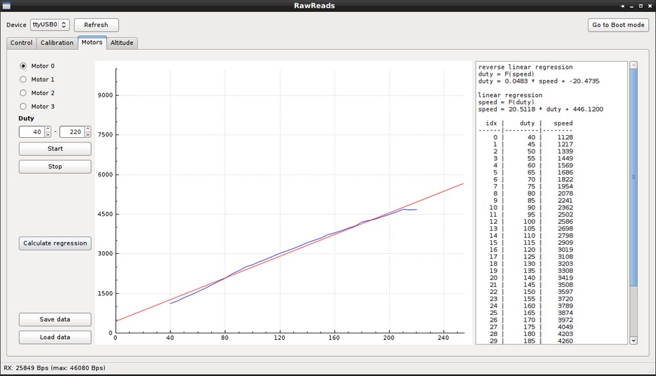Click the RX Bps status bar text
The image size is (656, 376).
point(54,368)
